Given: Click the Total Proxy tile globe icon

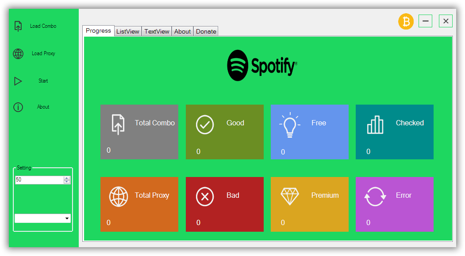Looking at the screenshot, I should tap(119, 196).
